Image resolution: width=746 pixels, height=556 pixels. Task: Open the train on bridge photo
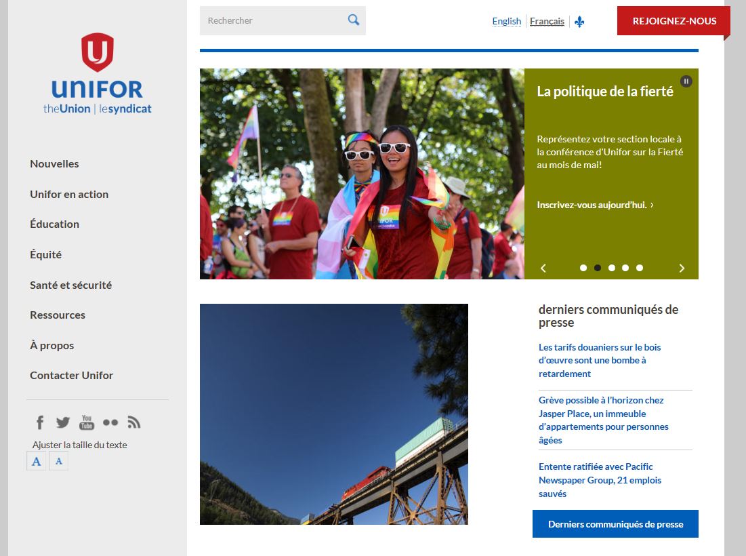click(333, 414)
